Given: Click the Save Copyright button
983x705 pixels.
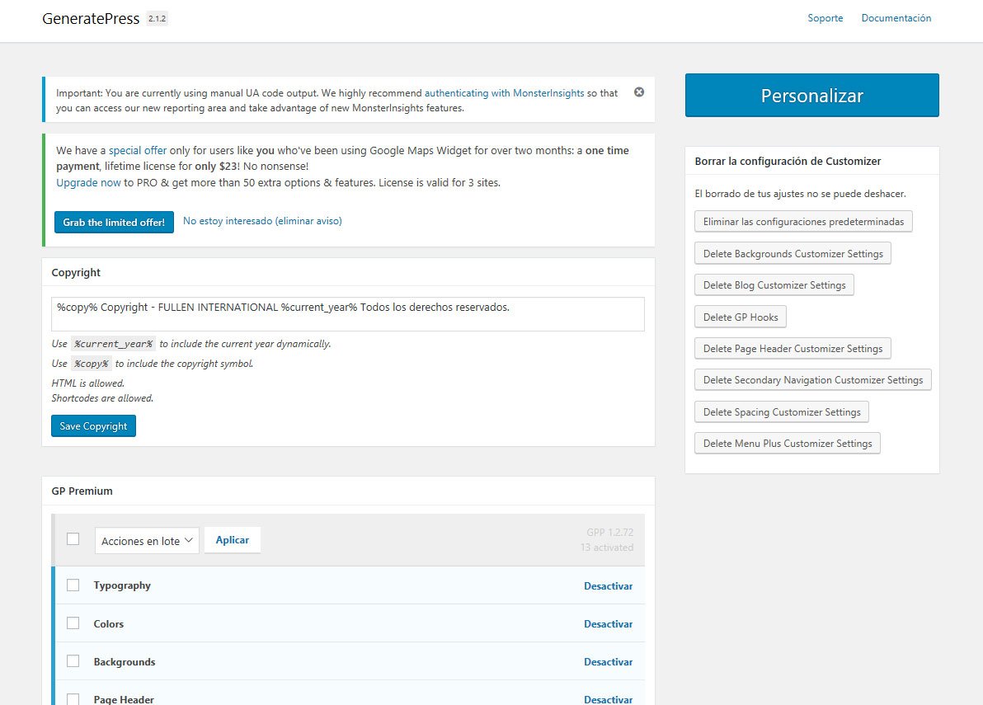Looking at the screenshot, I should [x=93, y=426].
